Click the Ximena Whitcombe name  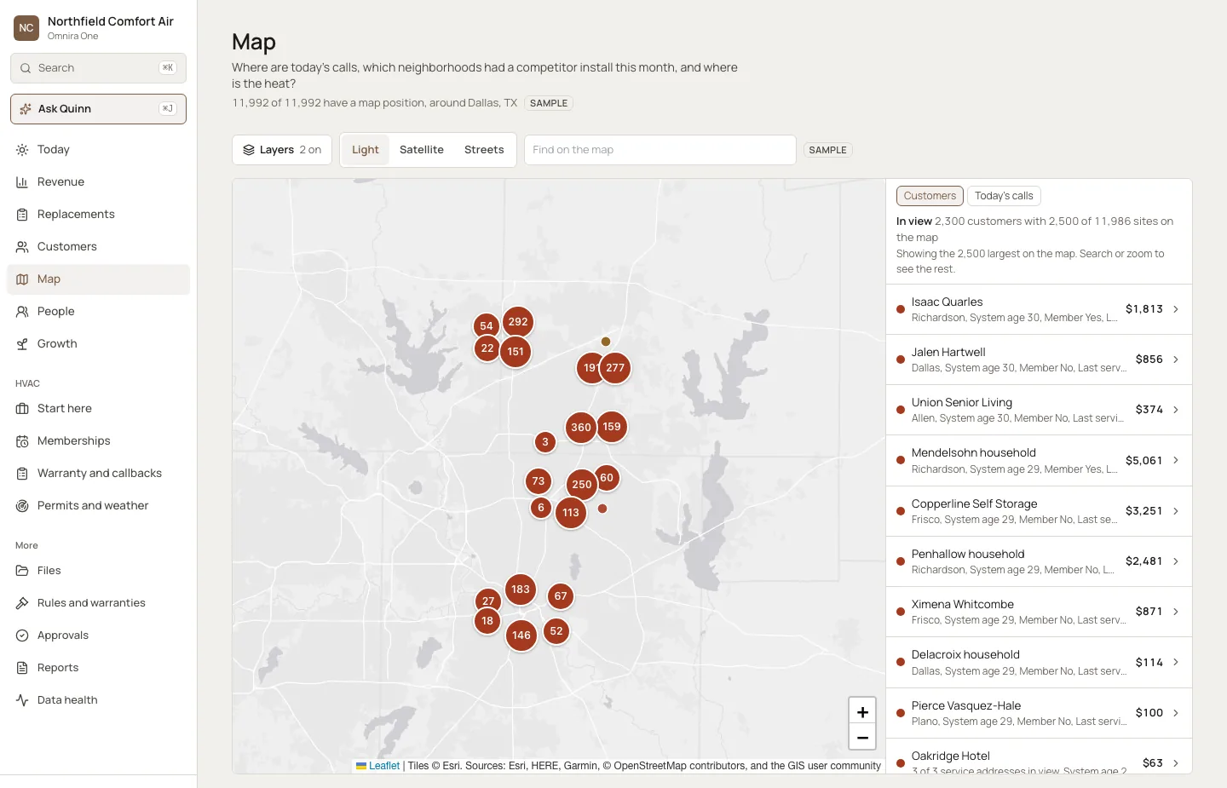(963, 605)
